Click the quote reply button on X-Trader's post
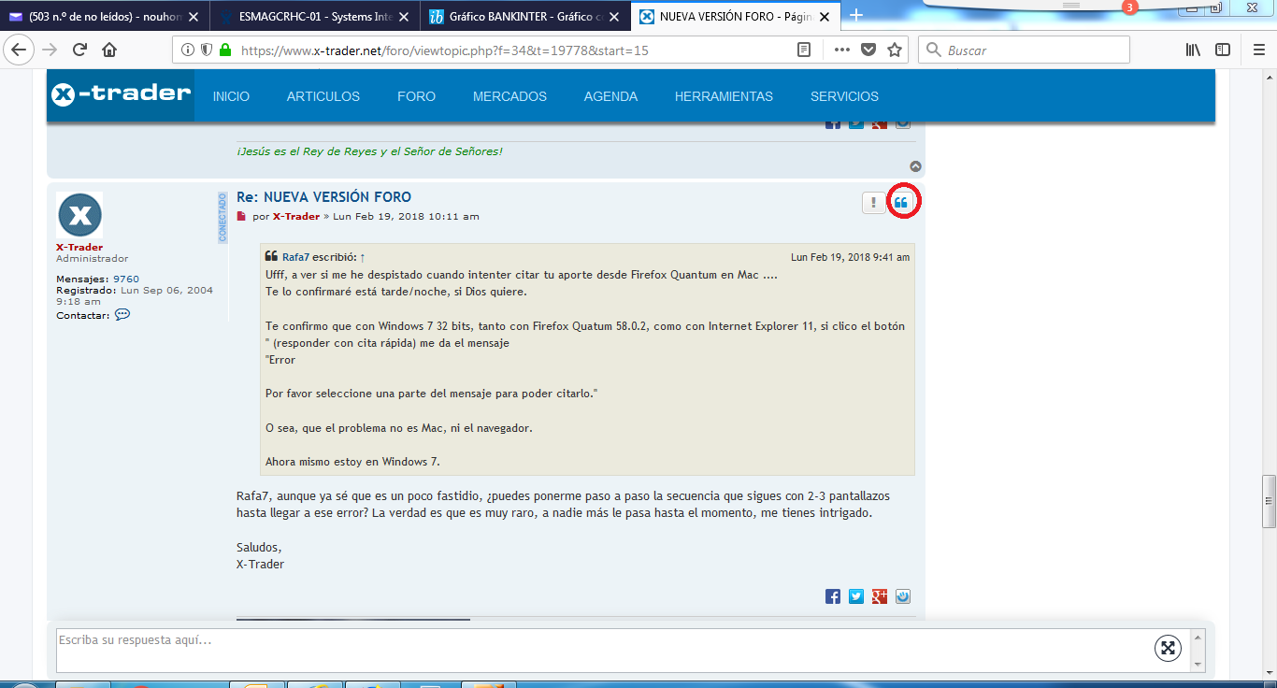This screenshot has width=1277, height=688. point(901,202)
